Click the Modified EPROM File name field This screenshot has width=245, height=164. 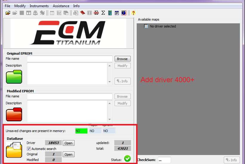coord(70,96)
